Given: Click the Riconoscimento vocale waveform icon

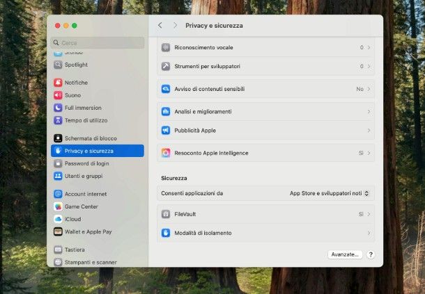Looking at the screenshot, I should click(166, 47).
